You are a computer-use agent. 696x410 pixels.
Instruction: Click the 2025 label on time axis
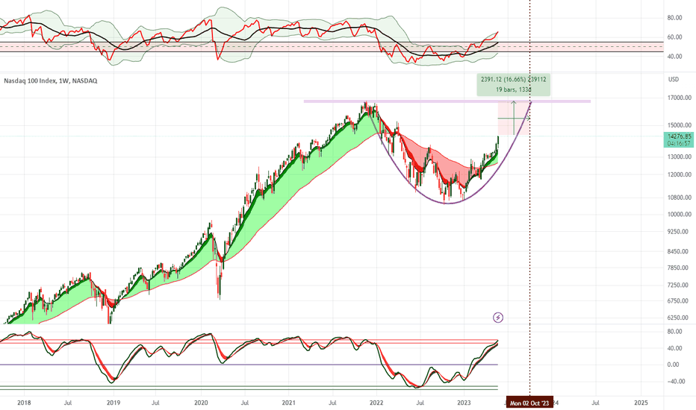coord(641,403)
